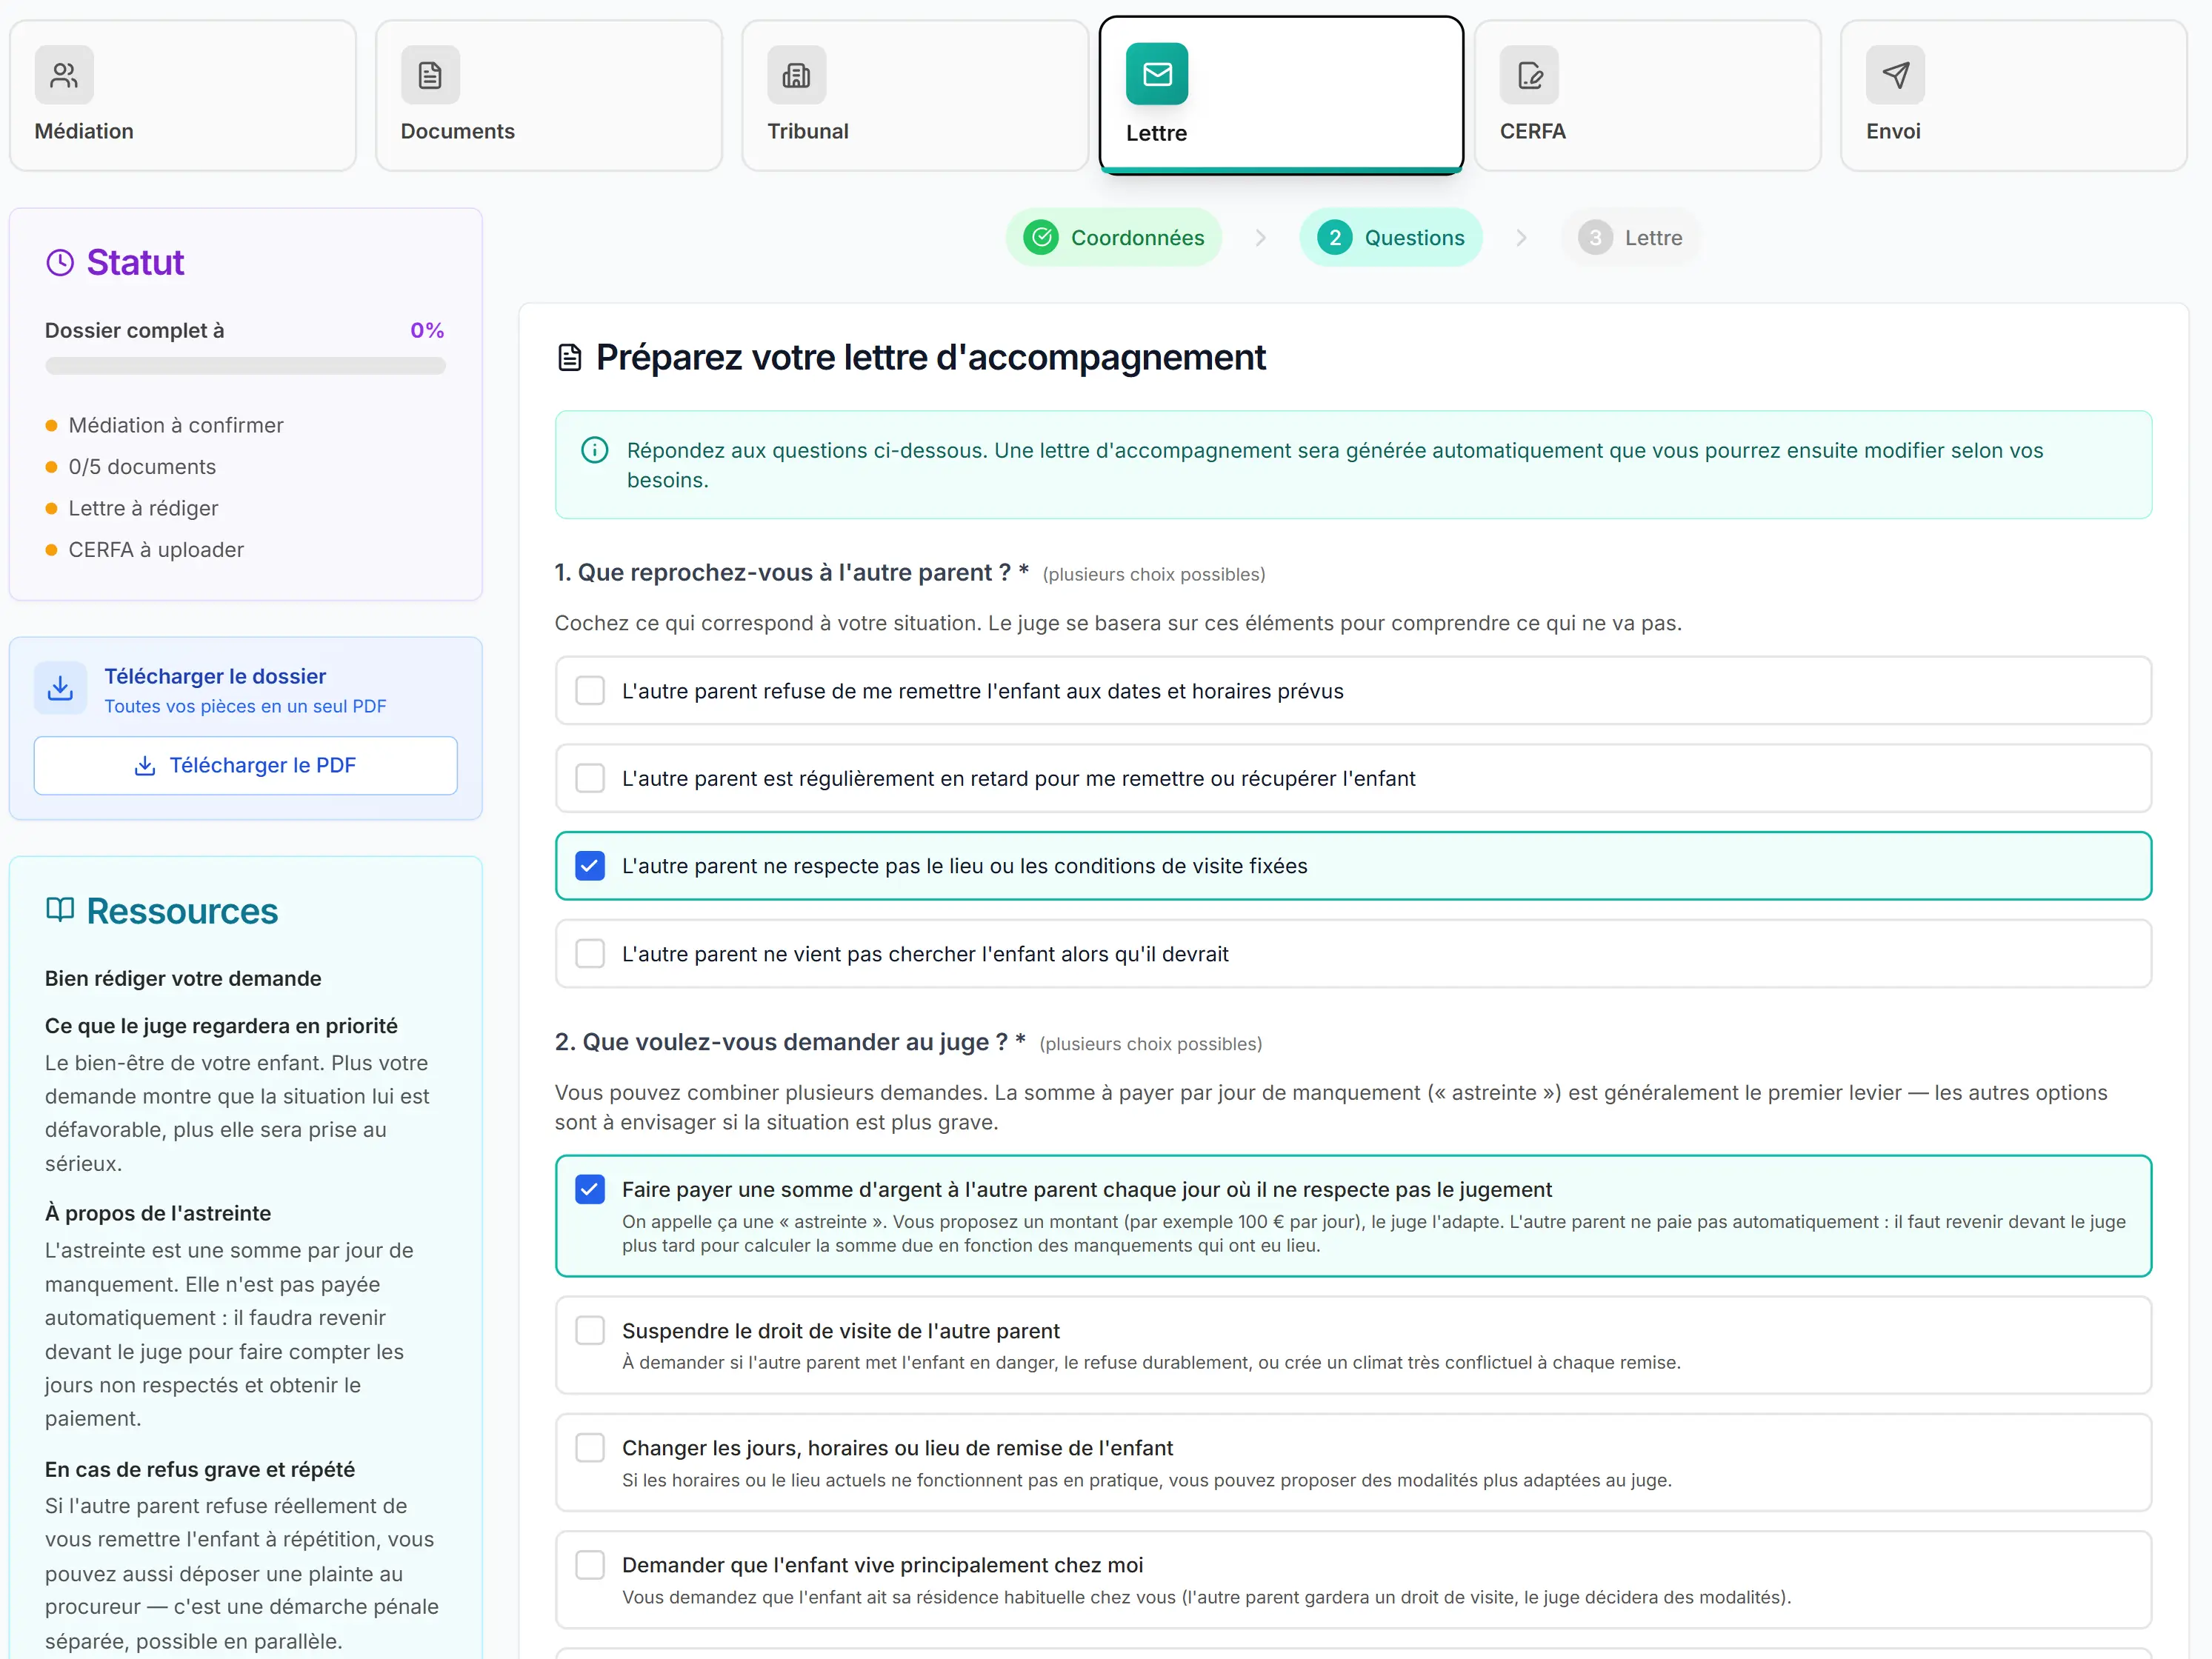Click the chevron after Questions step

pos(1521,238)
